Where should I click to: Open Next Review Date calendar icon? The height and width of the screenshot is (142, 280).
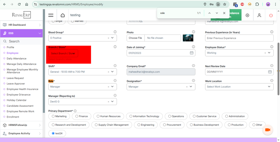(x=270, y=72)
